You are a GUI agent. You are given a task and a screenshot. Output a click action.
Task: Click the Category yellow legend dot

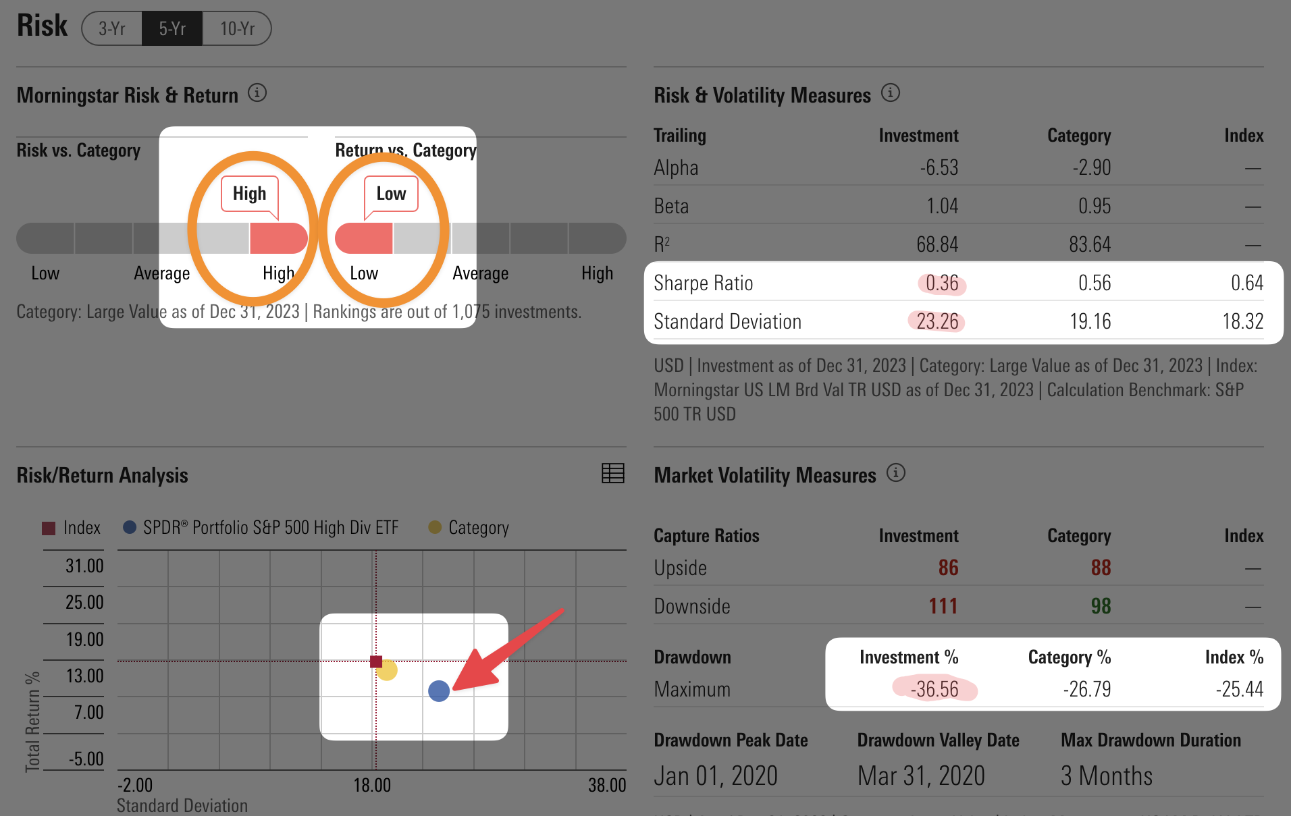coord(435,527)
